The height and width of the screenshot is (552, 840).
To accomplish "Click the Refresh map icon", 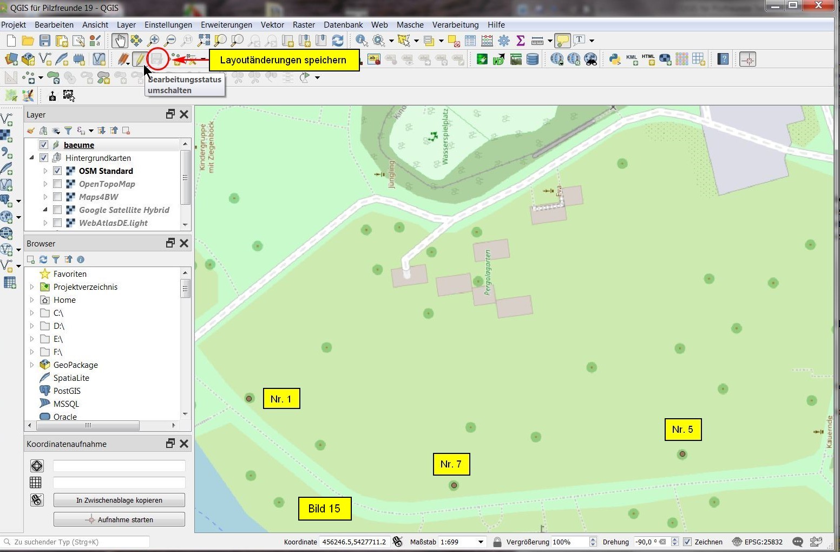I will (338, 41).
